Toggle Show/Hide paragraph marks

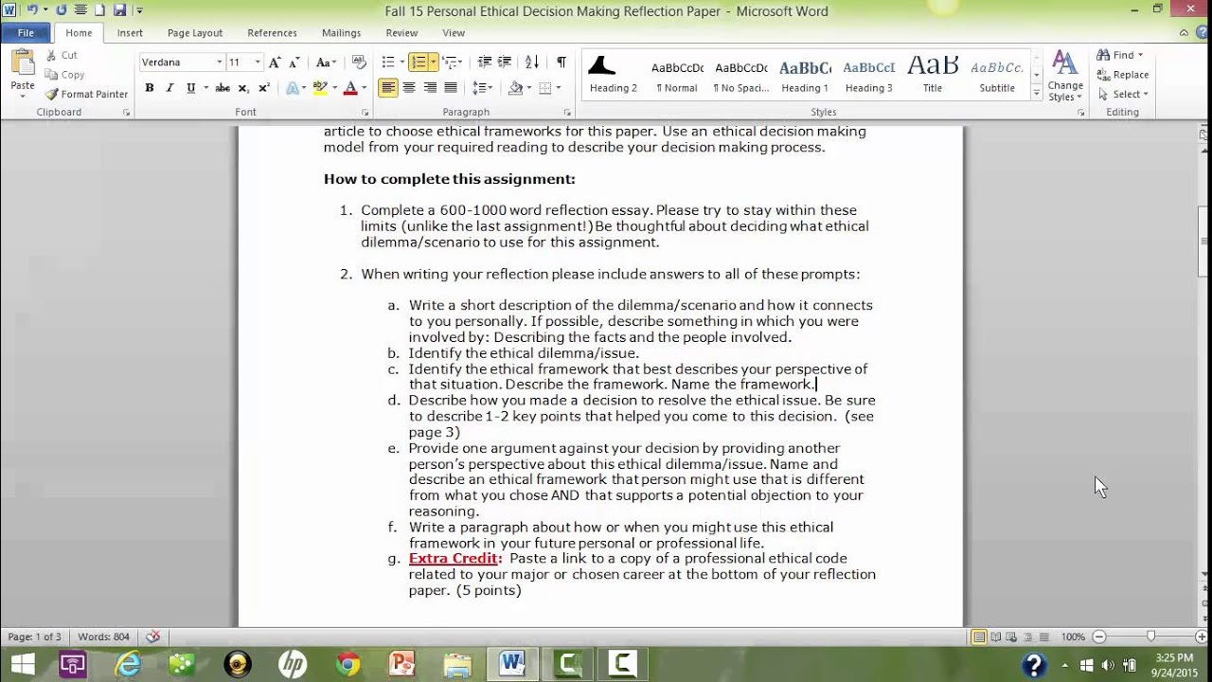tap(561, 63)
